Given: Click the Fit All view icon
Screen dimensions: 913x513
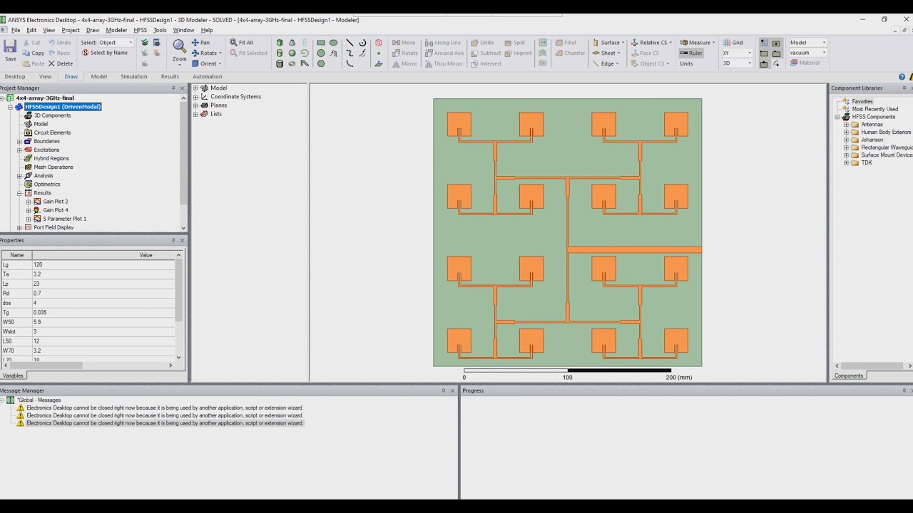Looking at the screenshot, I should click(x=241, y=43).
